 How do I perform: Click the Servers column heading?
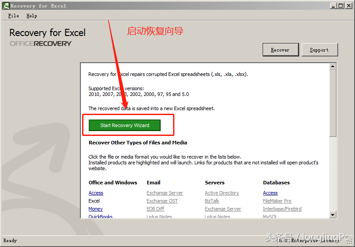click(x=215, y=183)
